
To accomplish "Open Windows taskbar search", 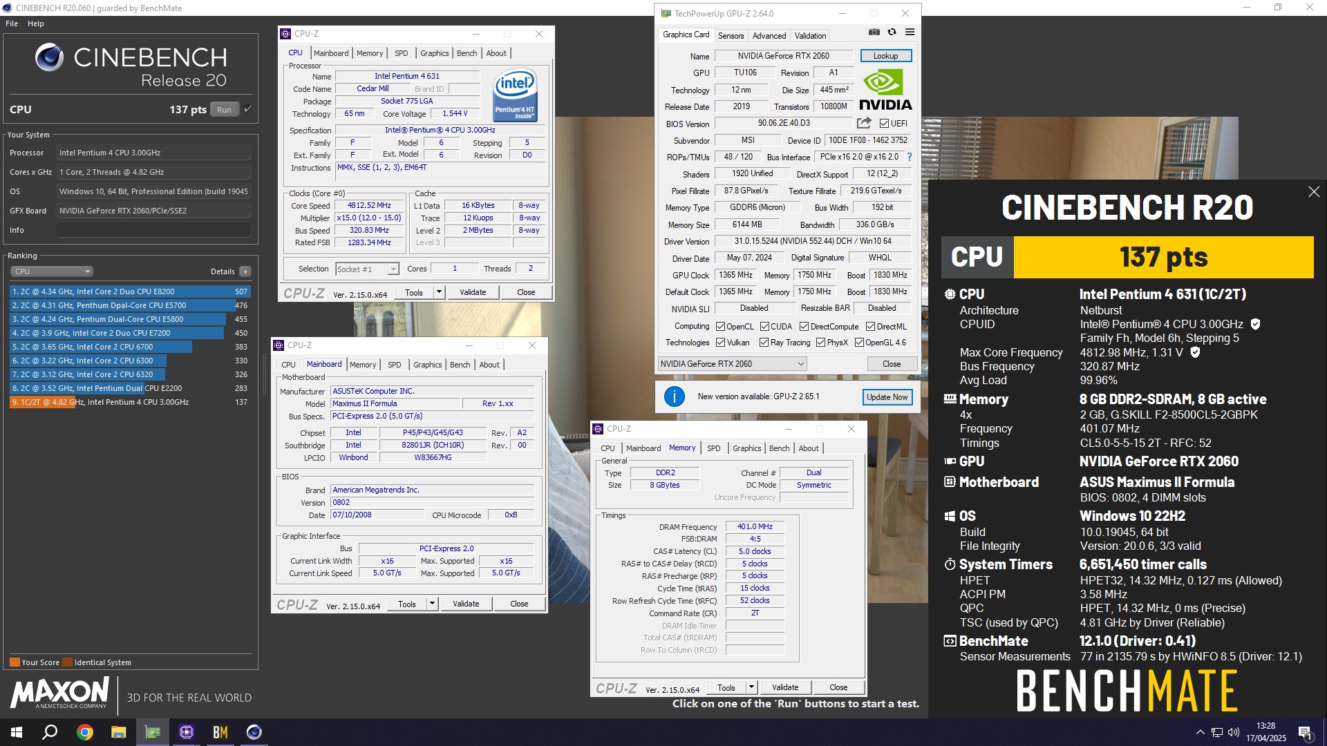I will [x=50, y=732].
